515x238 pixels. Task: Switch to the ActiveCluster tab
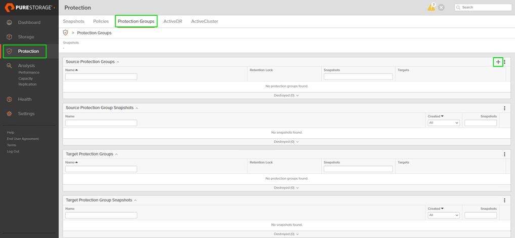(204, 21)
